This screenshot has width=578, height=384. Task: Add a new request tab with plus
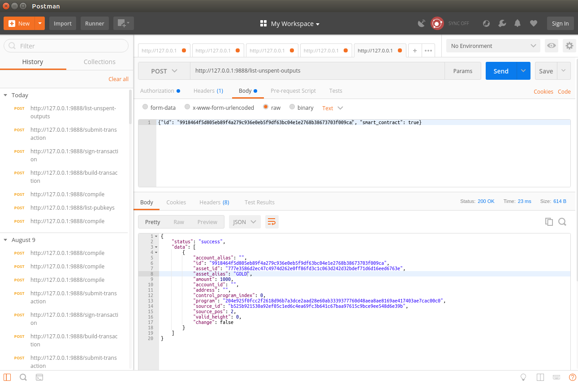pos(415,51)
